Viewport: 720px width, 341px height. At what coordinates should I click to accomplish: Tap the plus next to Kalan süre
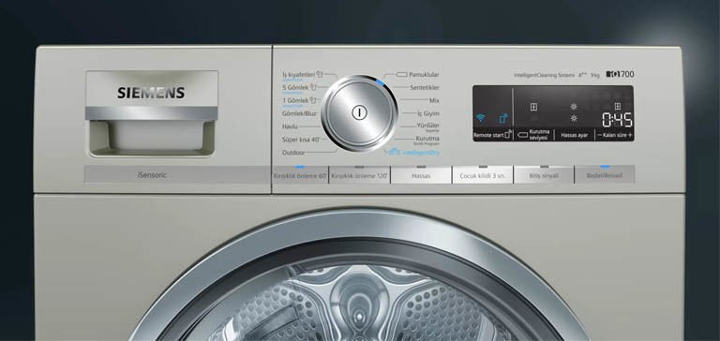tap(630, 136)
